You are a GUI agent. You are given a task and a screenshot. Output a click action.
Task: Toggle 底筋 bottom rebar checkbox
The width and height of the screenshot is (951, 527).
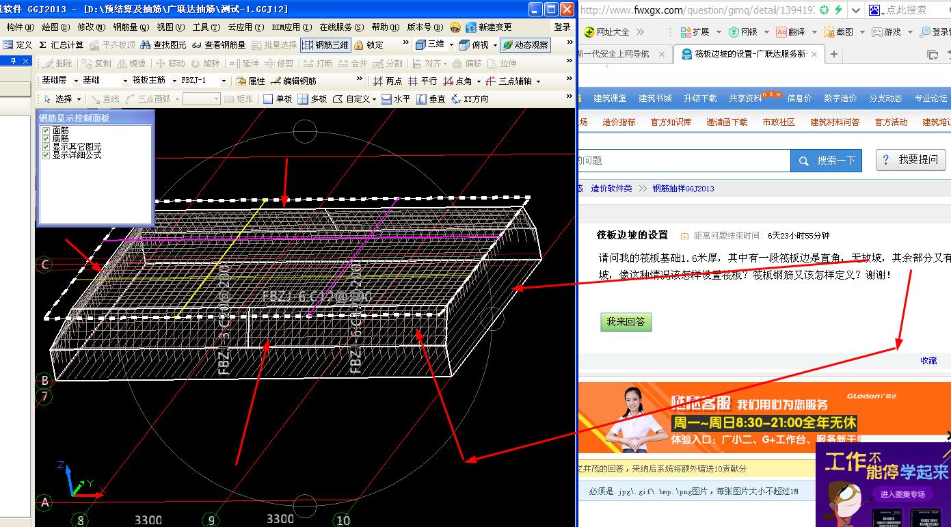click(x=46, y=139)
